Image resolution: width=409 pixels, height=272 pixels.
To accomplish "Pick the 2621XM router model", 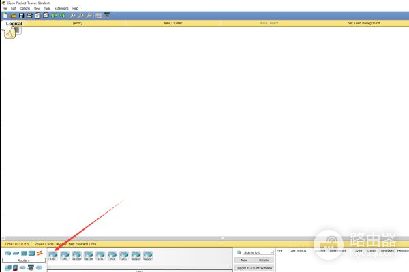I will tap(89, 256).
